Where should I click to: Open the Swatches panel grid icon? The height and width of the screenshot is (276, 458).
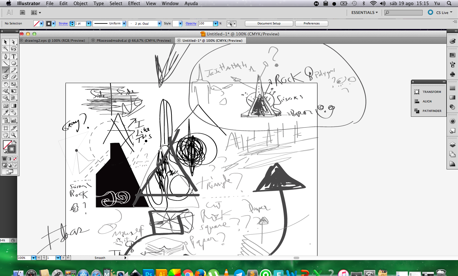tap(452, 55)
